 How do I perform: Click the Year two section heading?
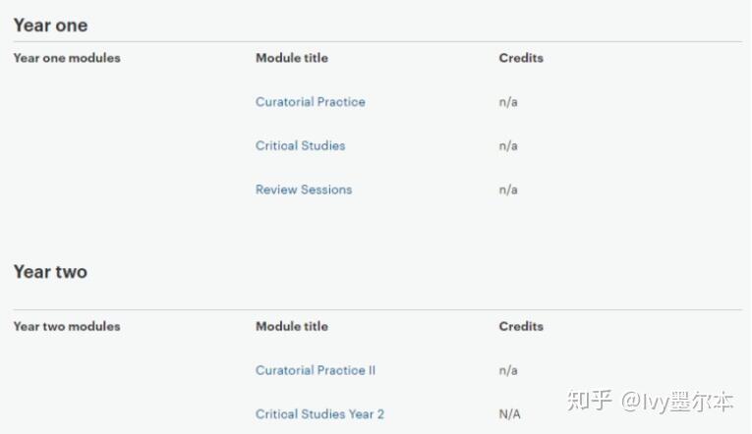click(50, 272)
